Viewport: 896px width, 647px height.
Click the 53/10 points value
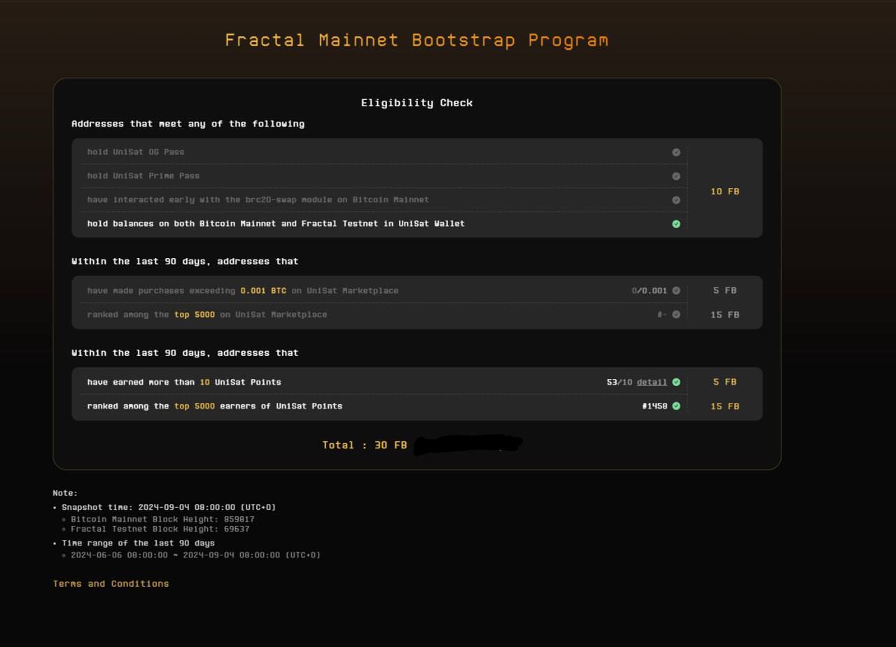click(619, 383)
